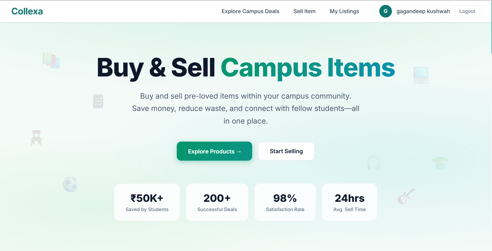
Task: Click the green G profile avatar
Action: coord(385,11)
